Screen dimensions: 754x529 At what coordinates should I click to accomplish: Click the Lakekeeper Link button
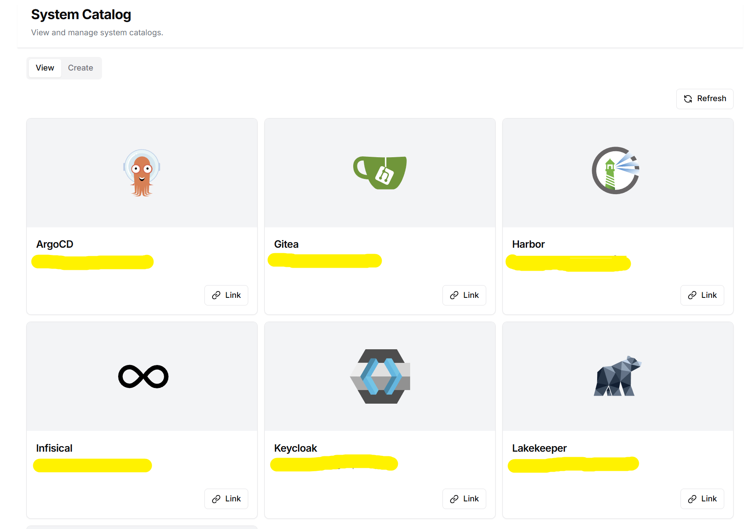702,499
